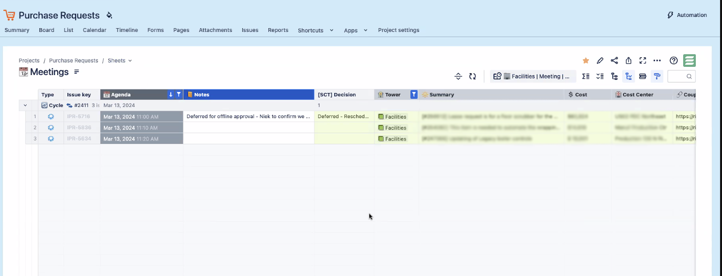Screen dimensions: 722x276
Task: Select the [SCT] Decision column header
Action: [344, 94]
